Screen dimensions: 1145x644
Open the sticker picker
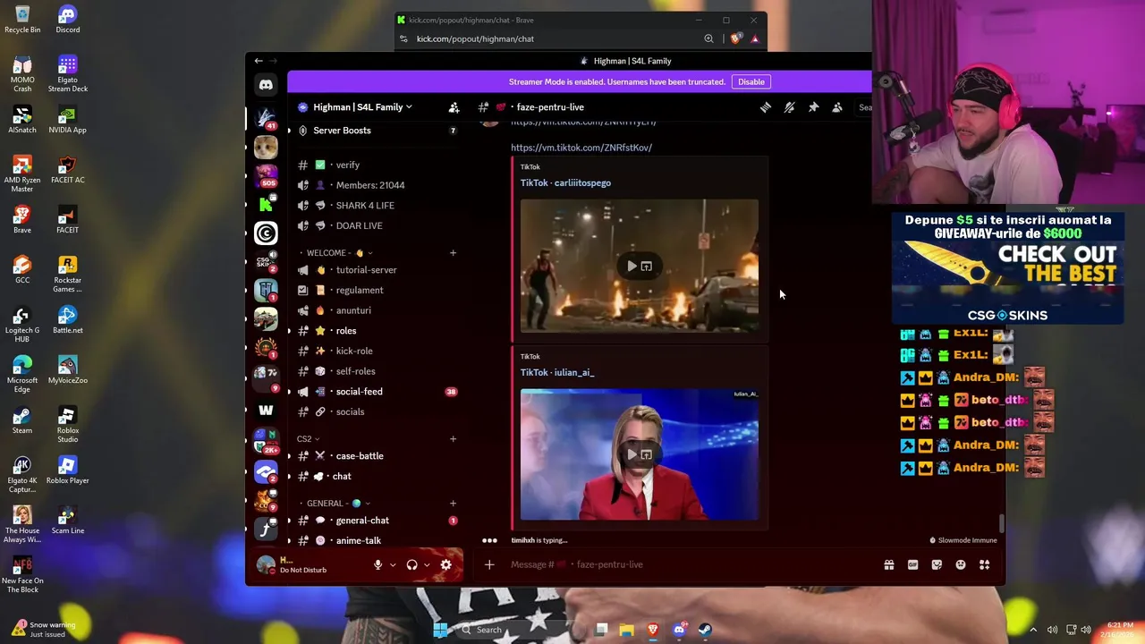coord(937,564)
